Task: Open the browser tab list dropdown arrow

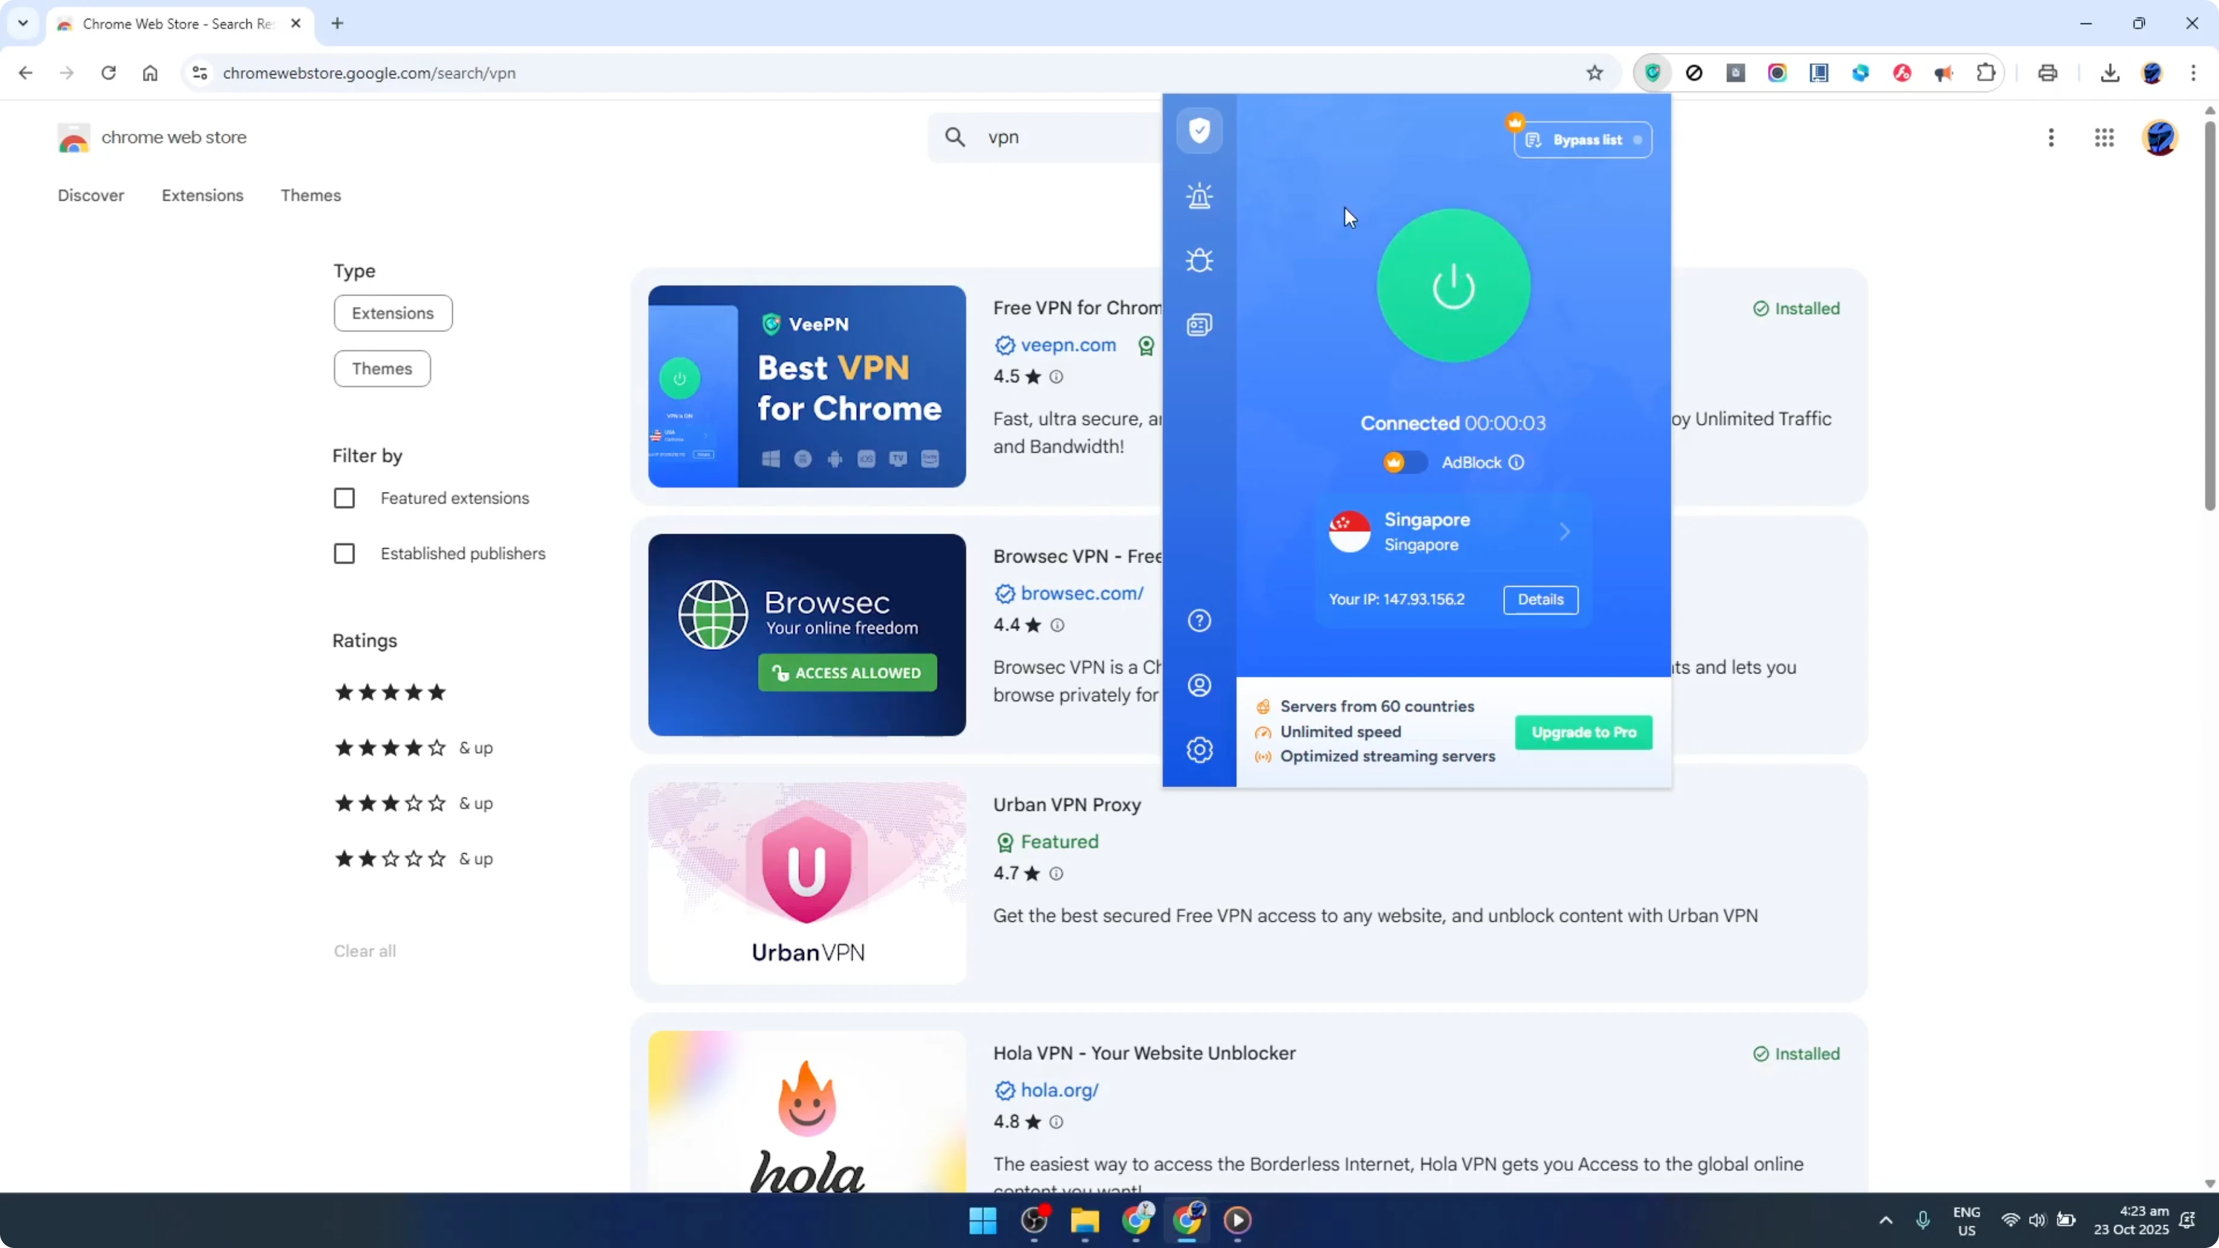Action: (22, 24)
